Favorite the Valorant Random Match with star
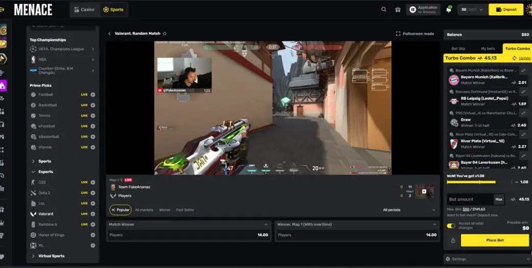 pos(165,34)
